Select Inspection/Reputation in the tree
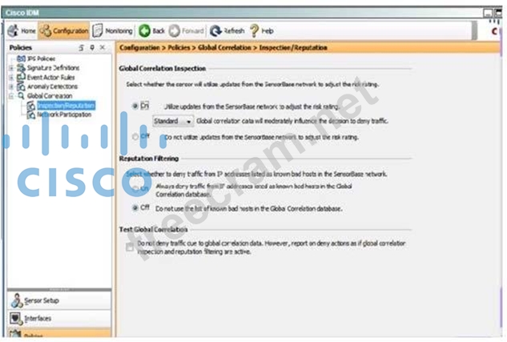Image resolution: width=507 pixels, height=342 pixels. (x=66, y=105)
